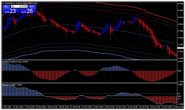Click the 10.00 lot volume field
This screenshot has width=185, height=110.
19,6
